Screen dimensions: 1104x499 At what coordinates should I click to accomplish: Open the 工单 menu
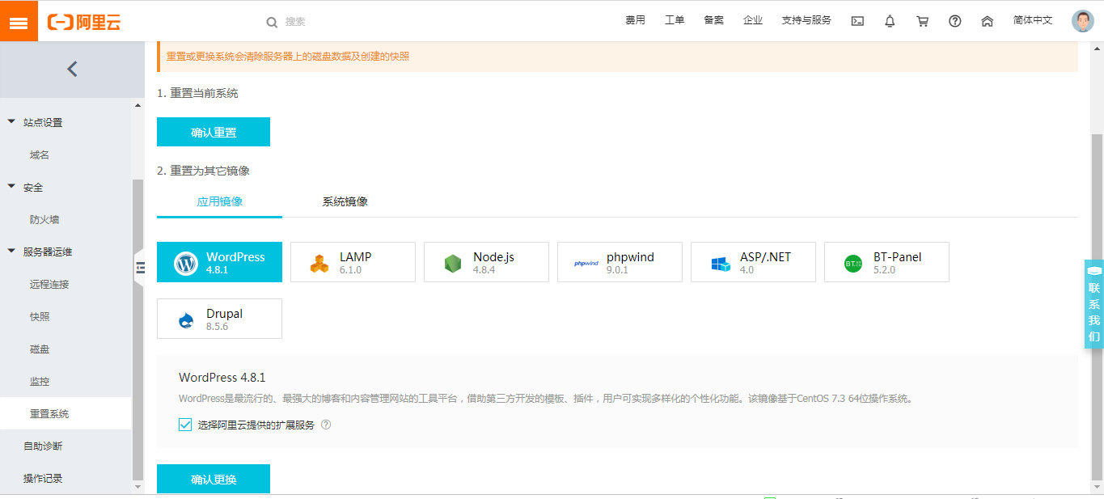(x=675, y=20)
